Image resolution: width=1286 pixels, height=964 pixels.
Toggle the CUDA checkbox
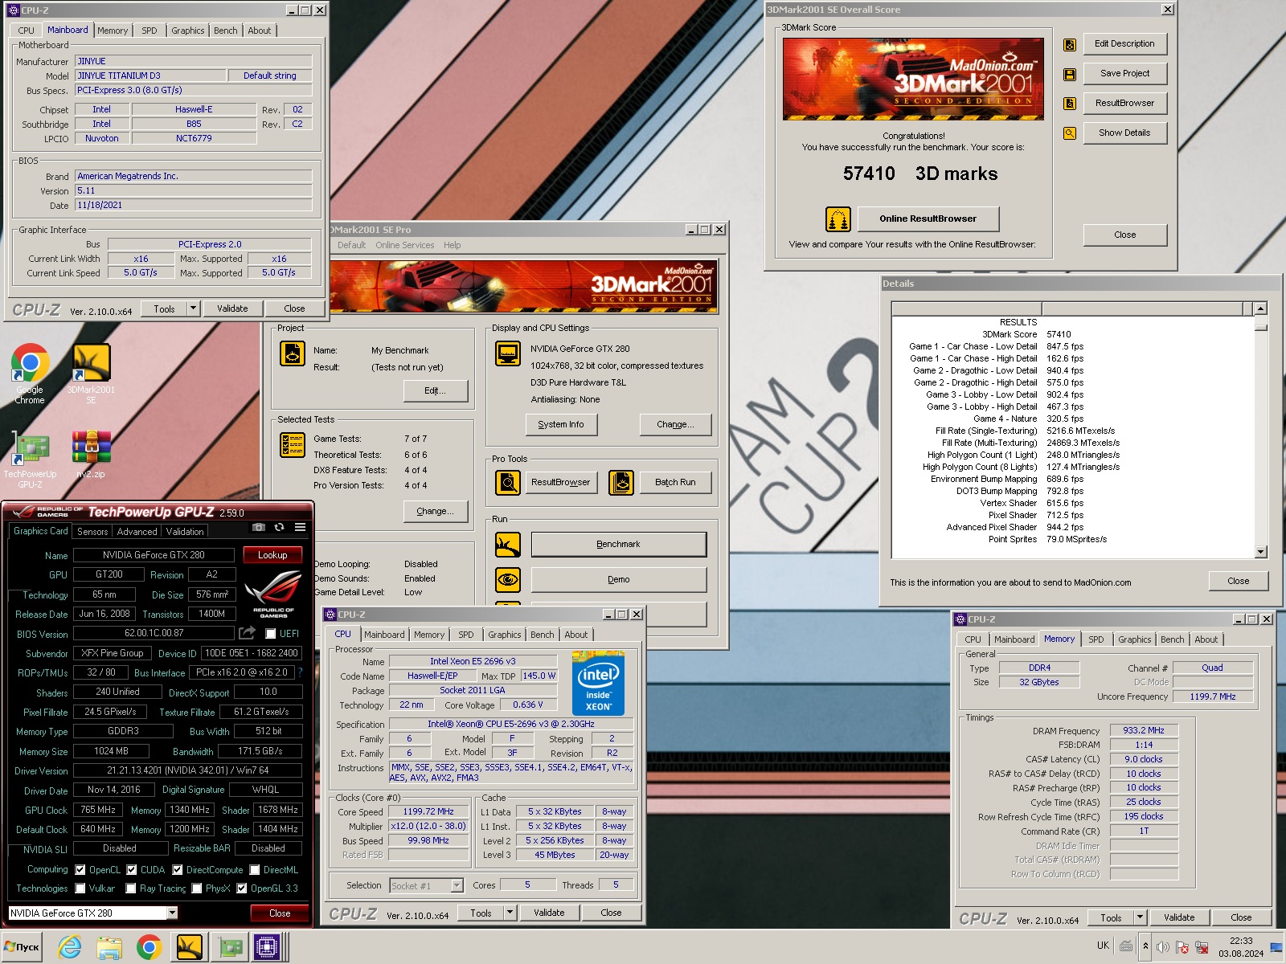[132, 870]
